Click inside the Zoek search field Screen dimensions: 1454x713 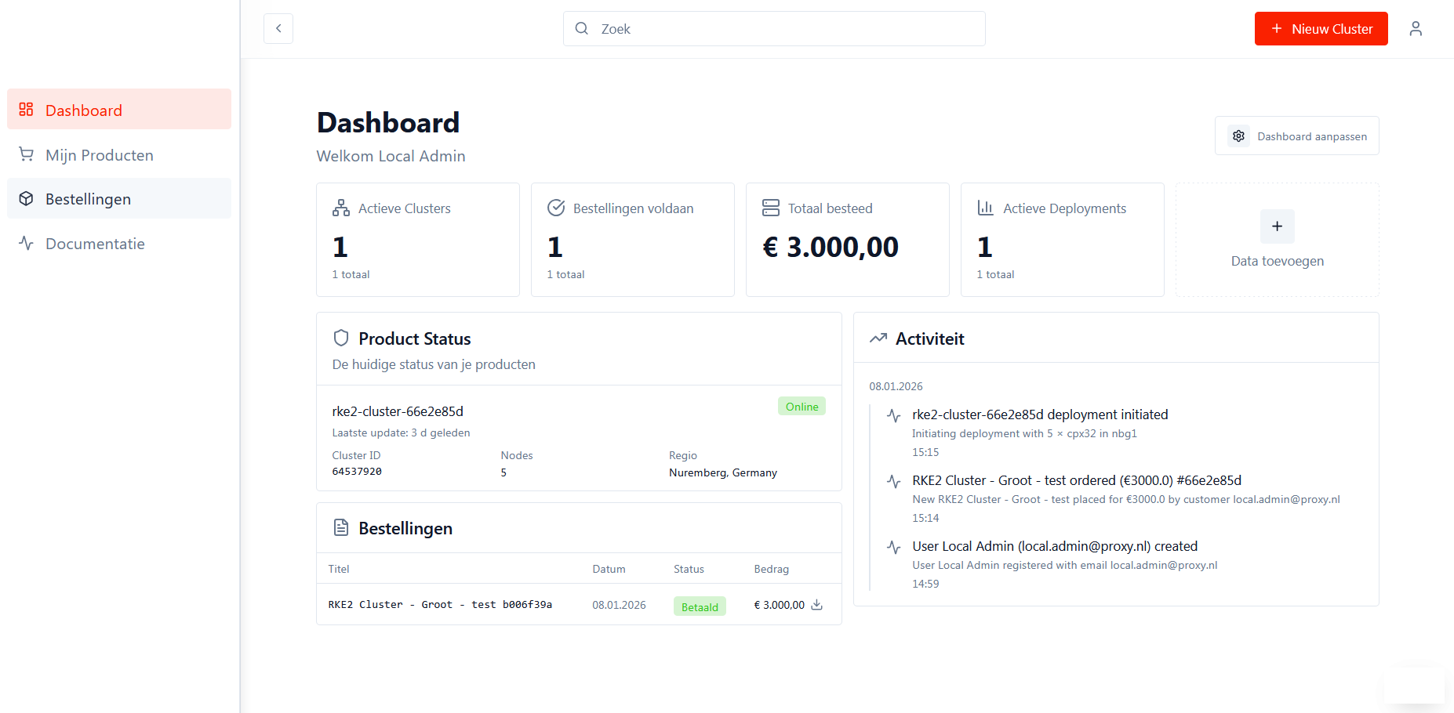click(774, 28)
